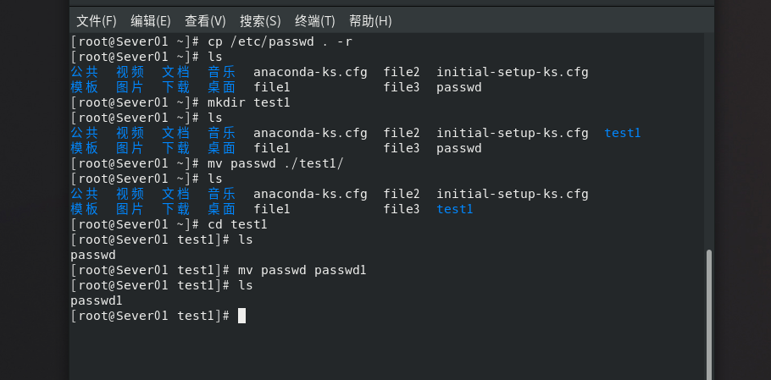Click the blue test1 beside initial-setup-ks.cfg
The width and height of the screenshot is (771, 380).
(622, 133)
